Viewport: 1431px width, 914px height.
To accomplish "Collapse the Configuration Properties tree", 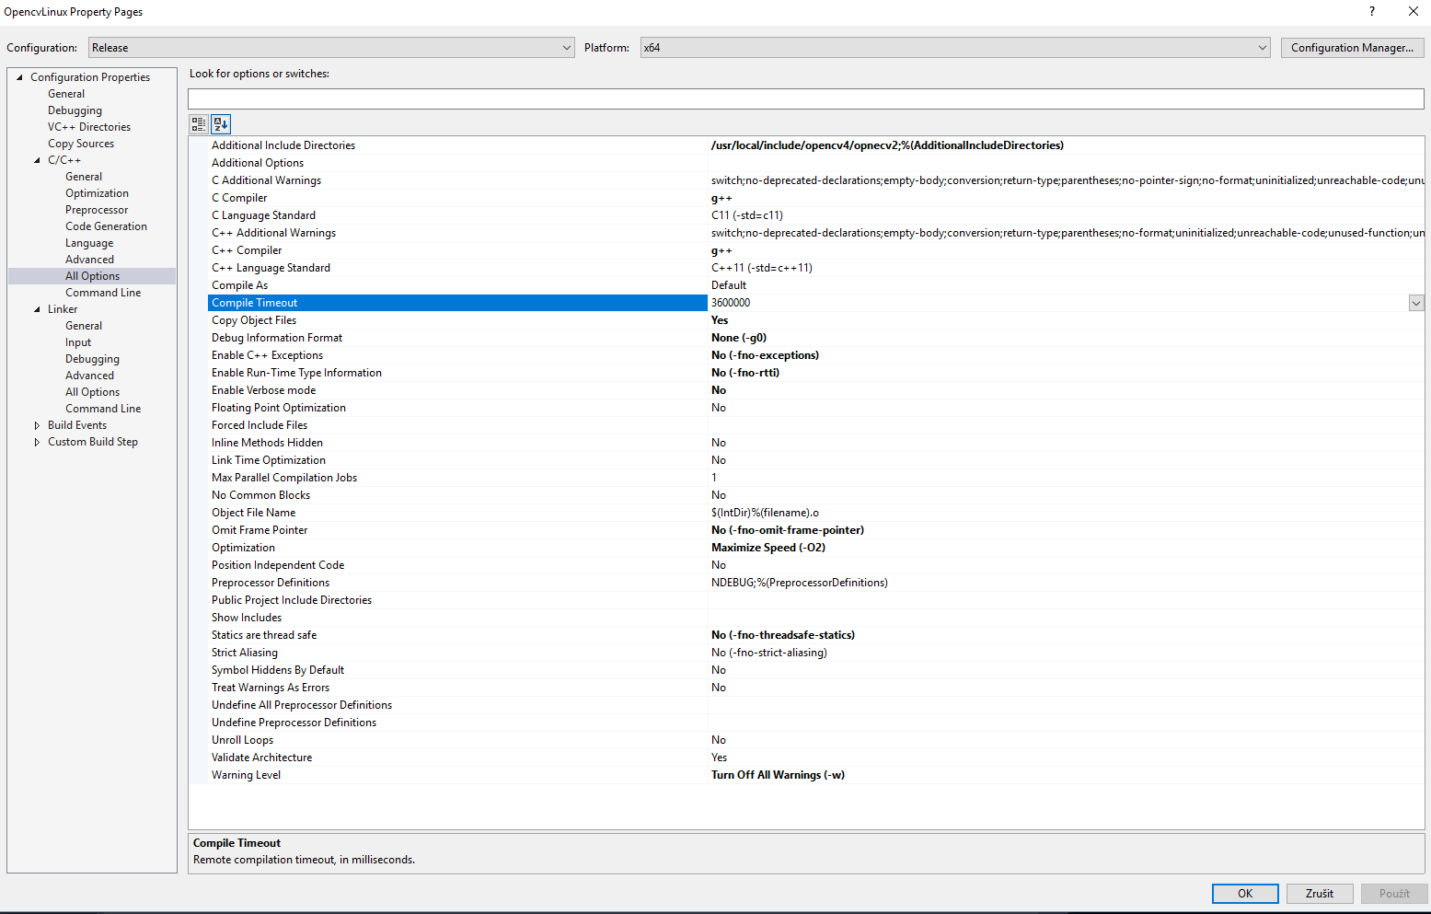I will [19, 76].
